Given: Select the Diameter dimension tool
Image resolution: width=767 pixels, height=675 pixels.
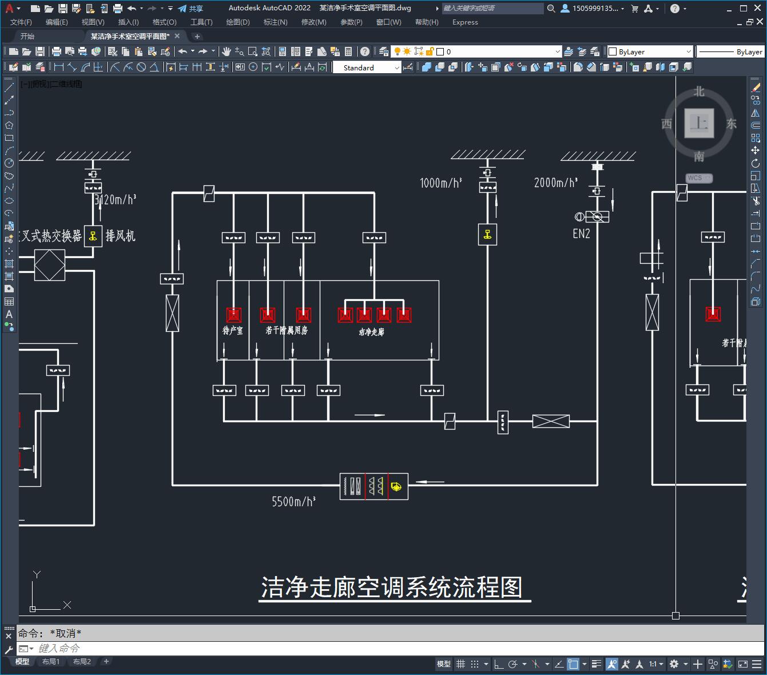Looking at the screenshot, I should click(x=141, y=67).
